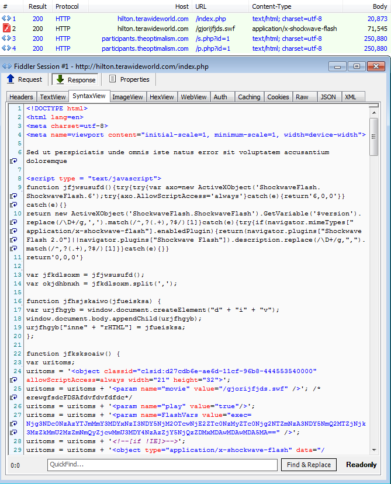This screenshot has width=391, height=484.
Task: Click the green Response arrow icon
Action: click(x=60, y=79)
